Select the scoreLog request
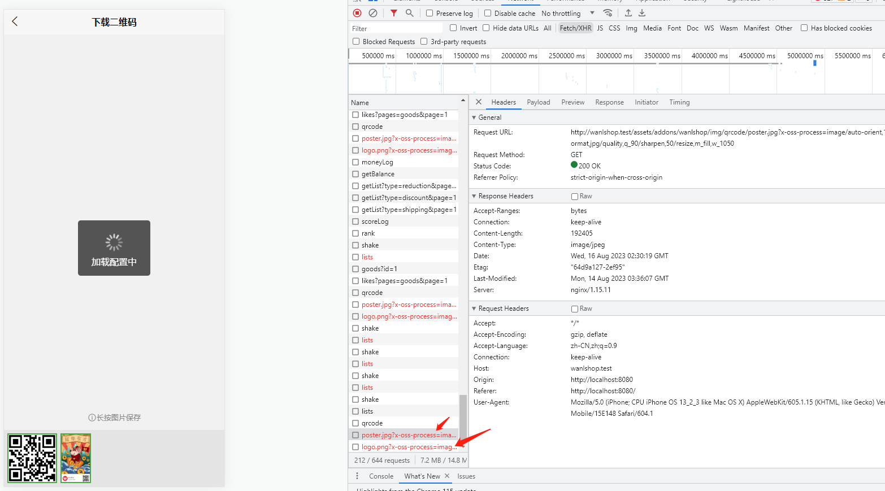 [x=404, y=221]
